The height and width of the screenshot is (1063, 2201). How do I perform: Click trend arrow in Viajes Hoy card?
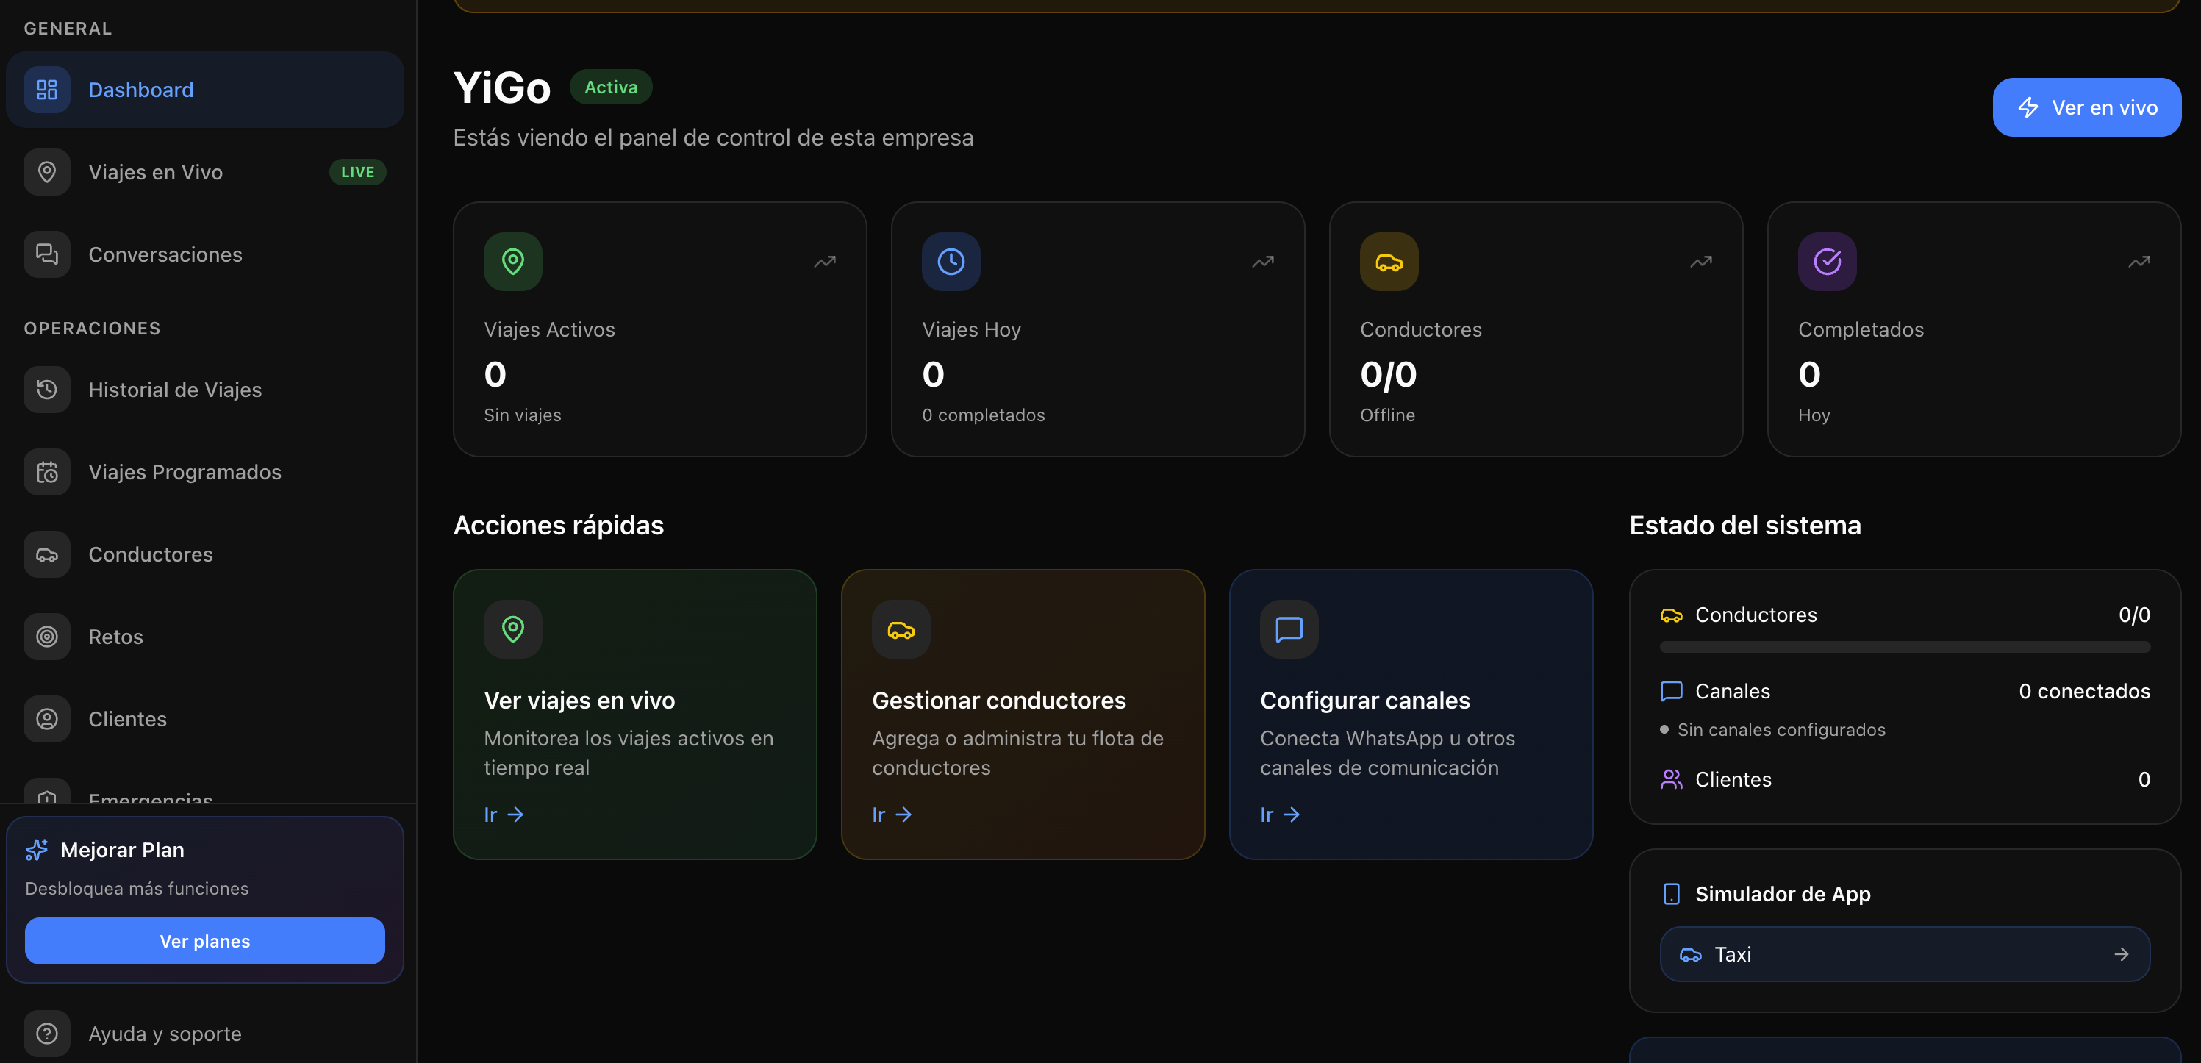pos(1263,262)
